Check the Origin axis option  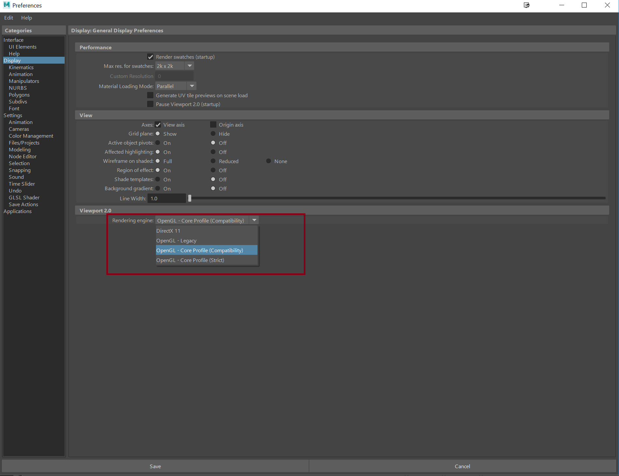click(x=213, y=124)
